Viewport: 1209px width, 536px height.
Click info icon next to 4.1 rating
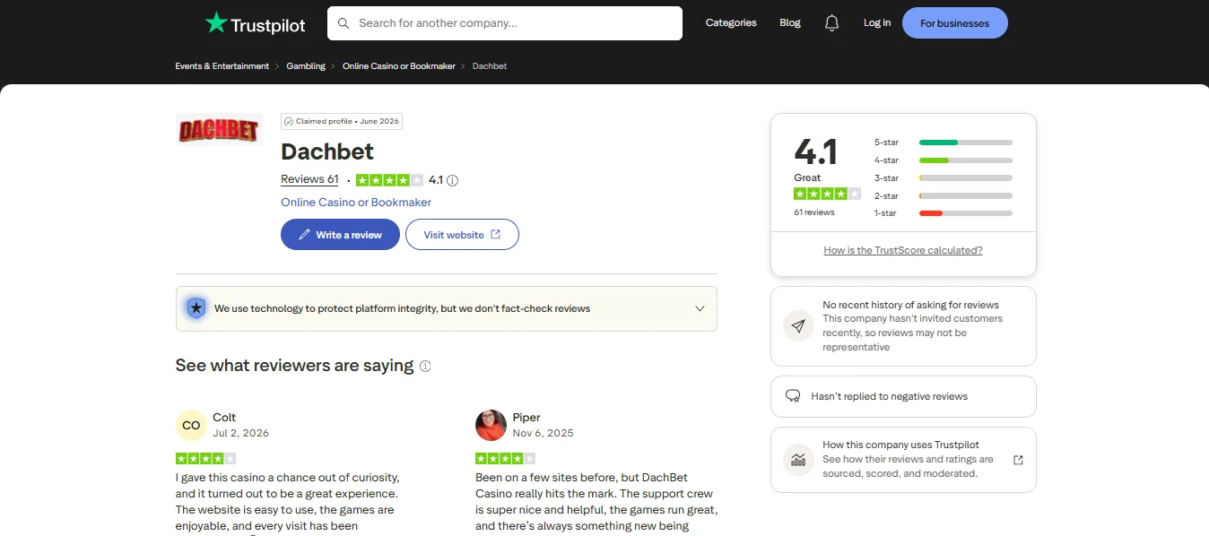coord(452,180)
